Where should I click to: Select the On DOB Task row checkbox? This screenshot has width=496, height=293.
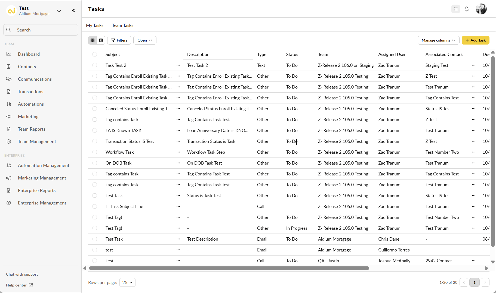(95, 163)
